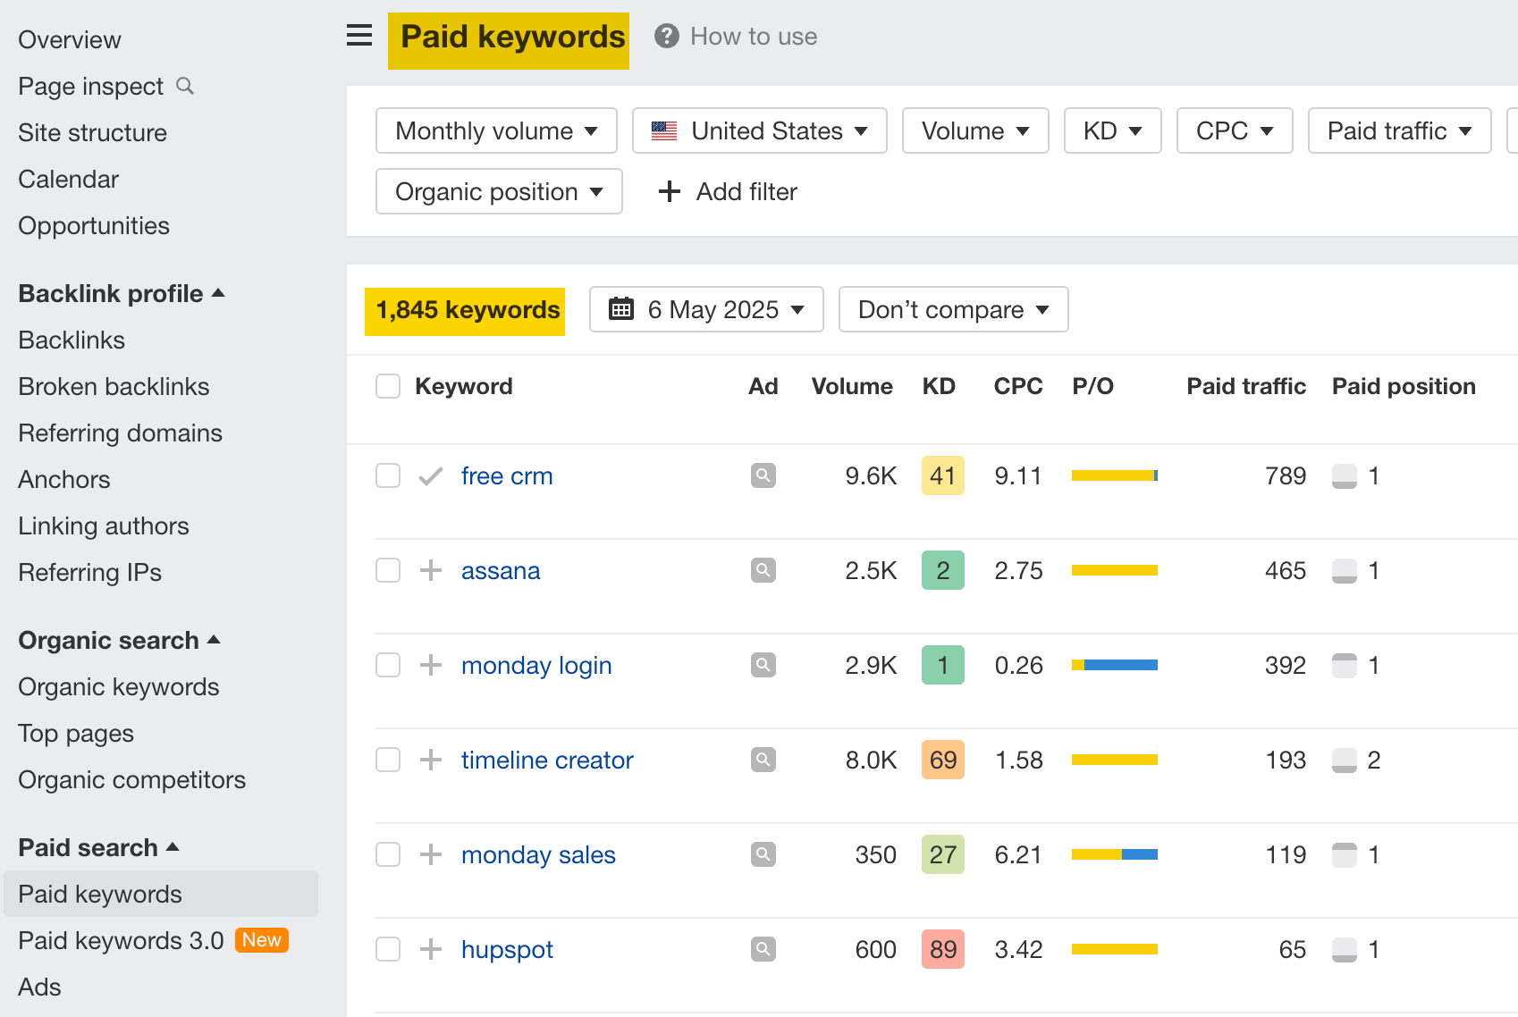This screenshot has height=1017, width=1518.
Task: Open the Monthly volume dropdown
Action: [x=495, y=130]
